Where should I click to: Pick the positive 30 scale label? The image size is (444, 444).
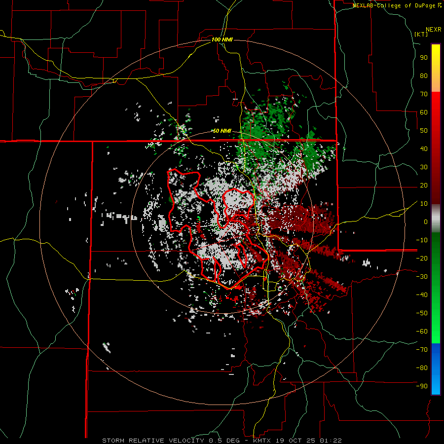(x=424, y=167)
